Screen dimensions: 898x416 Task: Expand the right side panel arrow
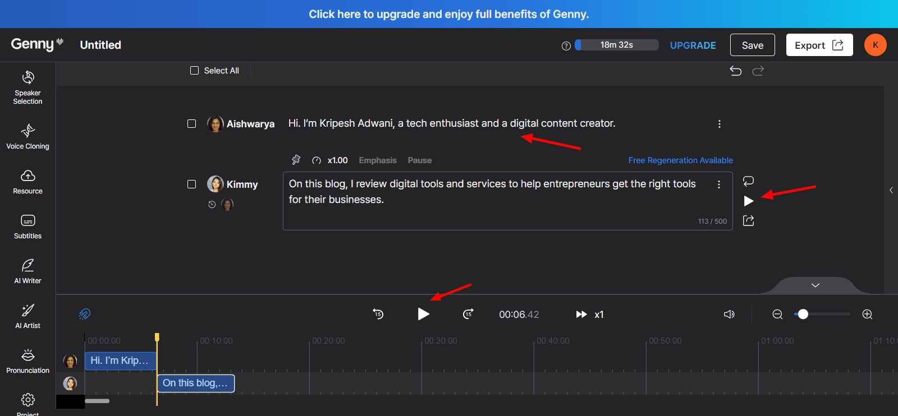[891, 190]
